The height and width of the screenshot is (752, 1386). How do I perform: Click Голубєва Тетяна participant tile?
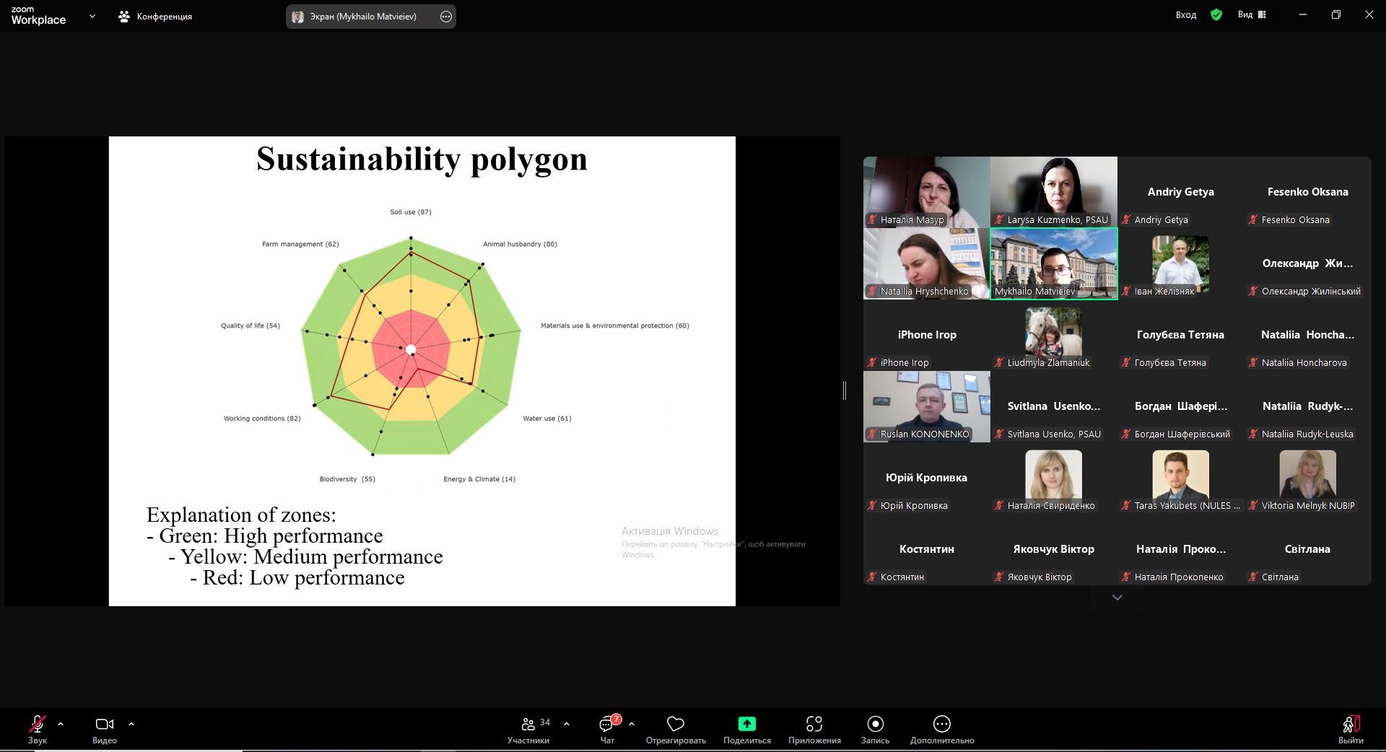tap(1181, 335)
